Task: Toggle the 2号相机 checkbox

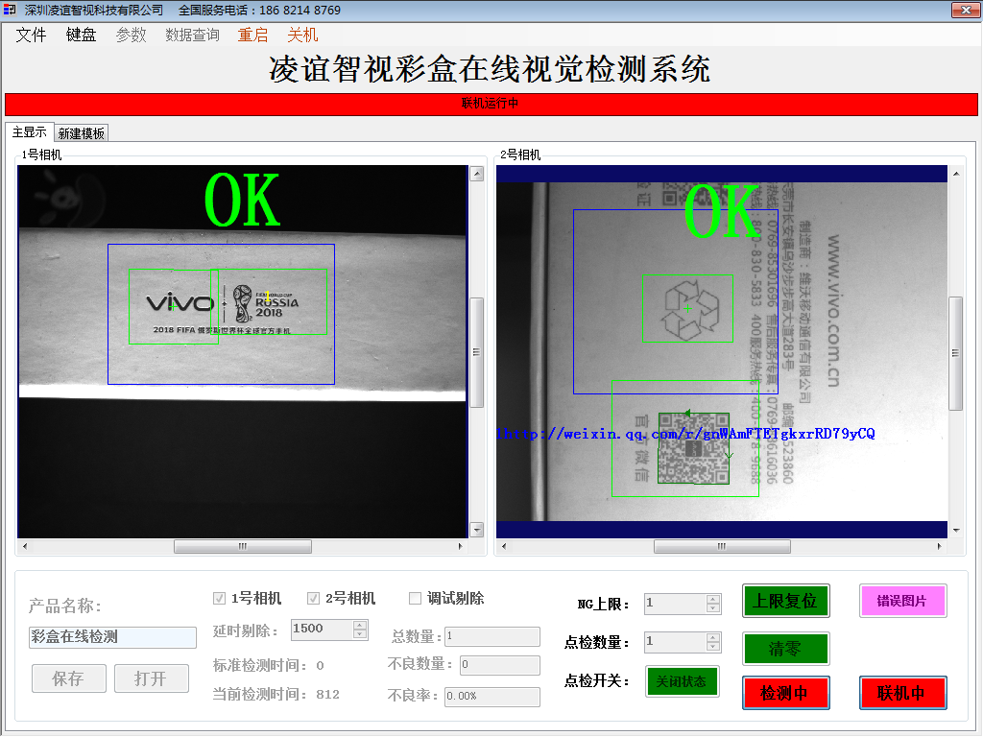Action: [x=313, y=599]
